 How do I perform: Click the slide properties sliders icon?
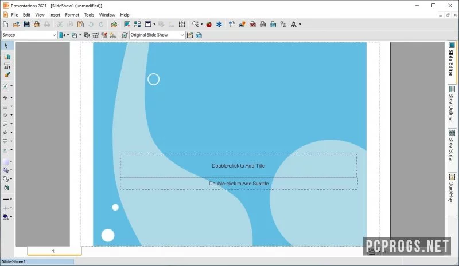[x=182, y=25]
